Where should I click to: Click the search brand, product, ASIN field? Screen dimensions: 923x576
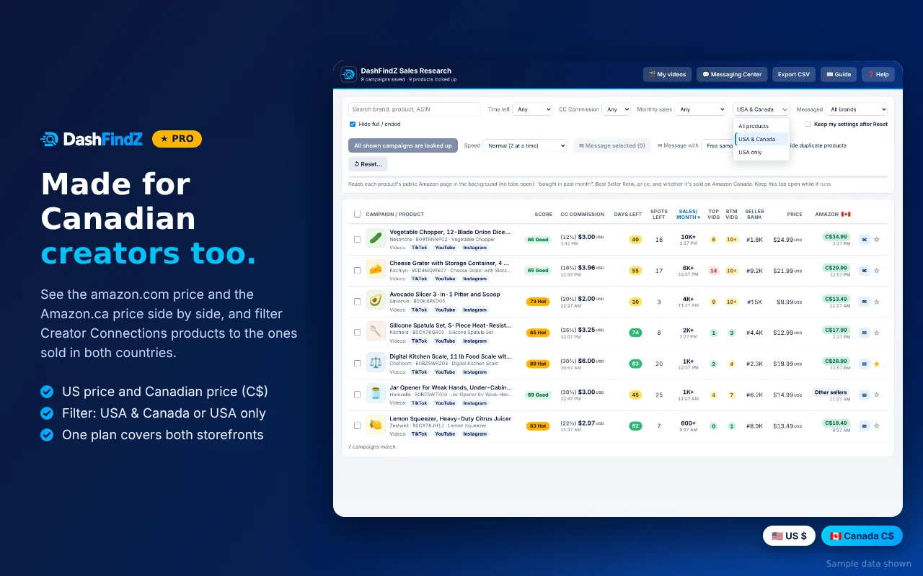click(415, 109)
